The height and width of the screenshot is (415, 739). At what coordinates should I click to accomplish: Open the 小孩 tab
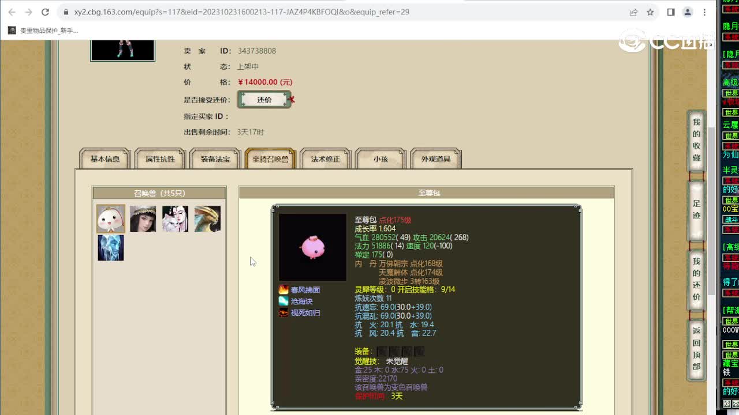click(x=380, y=159)
